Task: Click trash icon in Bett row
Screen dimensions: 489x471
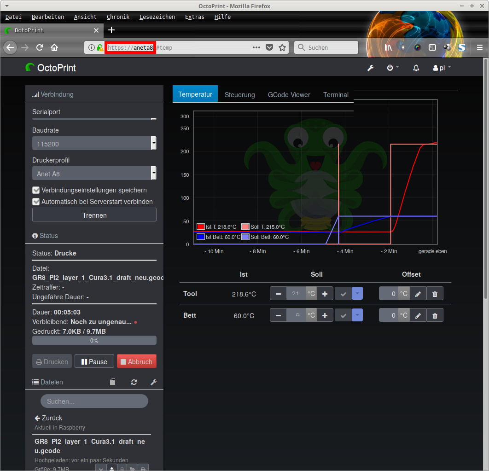Action: pos(435,315)
